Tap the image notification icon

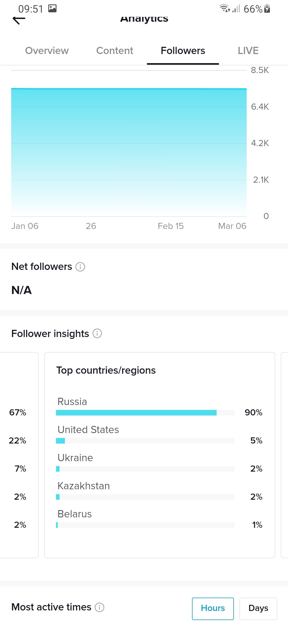coord(52,9)
